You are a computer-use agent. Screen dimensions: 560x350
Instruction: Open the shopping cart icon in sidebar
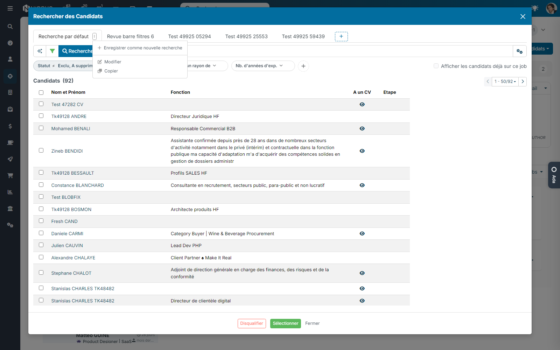coord(10,176)
